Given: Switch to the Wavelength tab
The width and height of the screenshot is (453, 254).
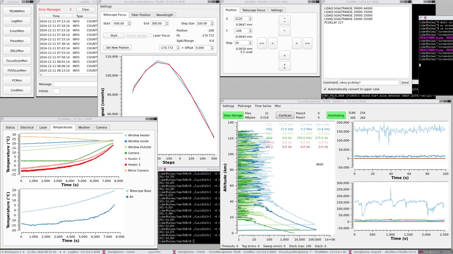Looking at the screenshot, I should tap(164, 15).
